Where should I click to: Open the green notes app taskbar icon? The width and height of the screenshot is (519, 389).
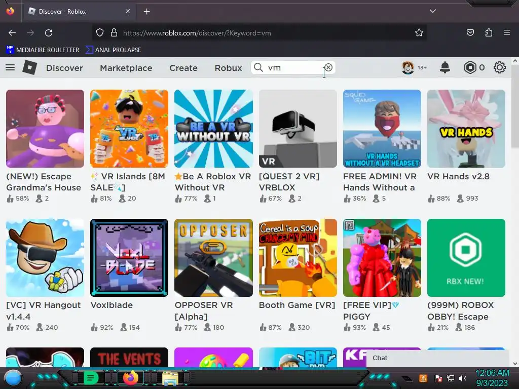pyautogui.click(x=91, y=378)
